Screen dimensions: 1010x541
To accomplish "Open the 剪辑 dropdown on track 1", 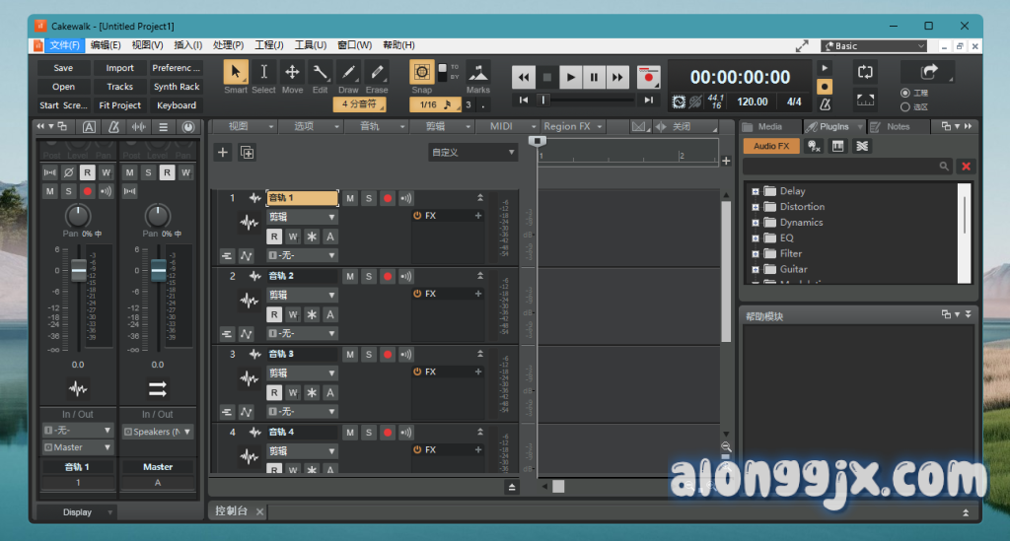I will [302, 217].
